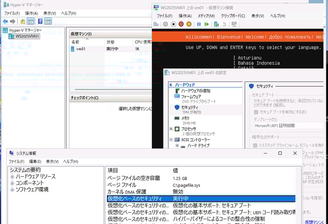Shut down VM with red circular icon

click(x=181, y=24)
